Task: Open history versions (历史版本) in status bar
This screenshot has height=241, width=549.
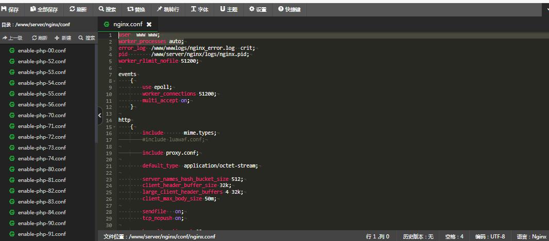Action: pos(418,237)
